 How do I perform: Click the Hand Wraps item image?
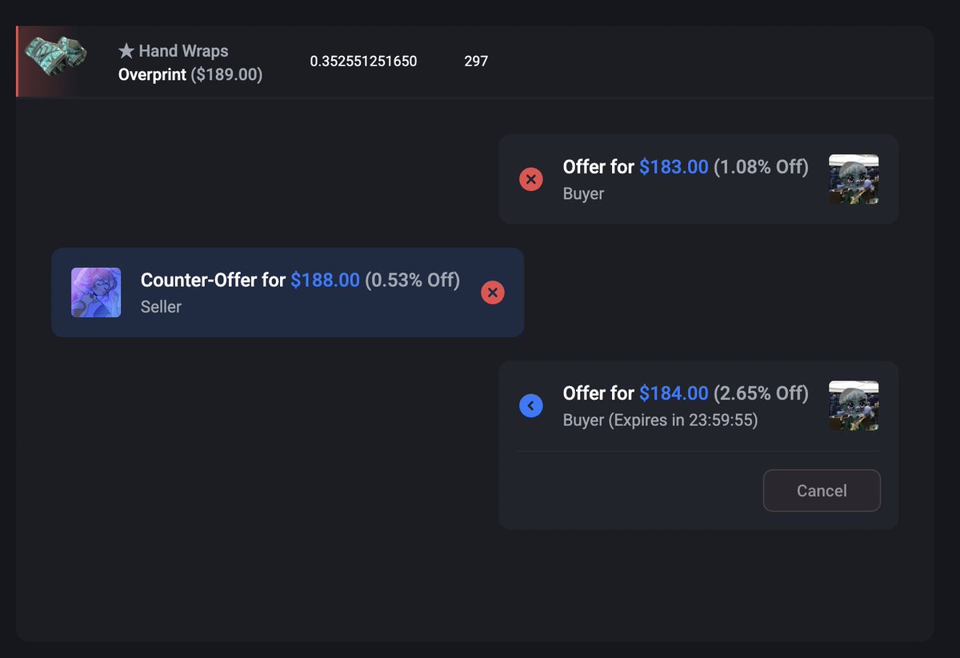pyautogui.click(x=56, y=56)
